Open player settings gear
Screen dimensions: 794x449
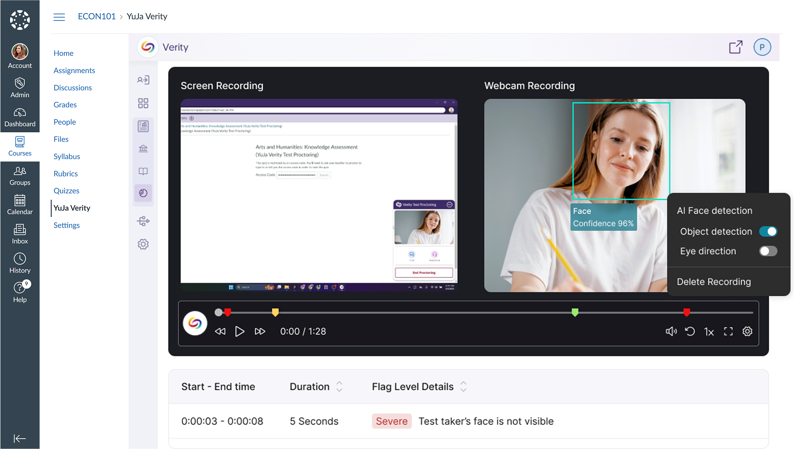pyautogui.click(x=747, y=331)
